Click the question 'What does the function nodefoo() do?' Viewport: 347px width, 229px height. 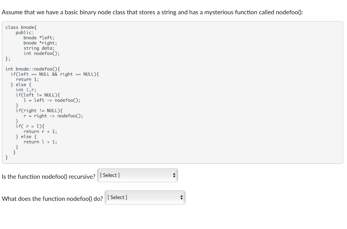tap(52, 198)
